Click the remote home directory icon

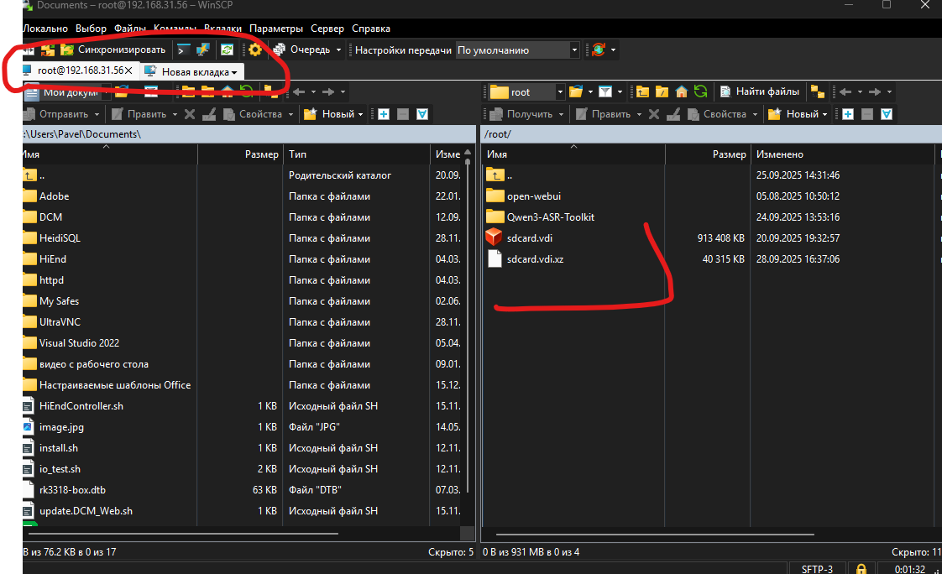point(682,92)
